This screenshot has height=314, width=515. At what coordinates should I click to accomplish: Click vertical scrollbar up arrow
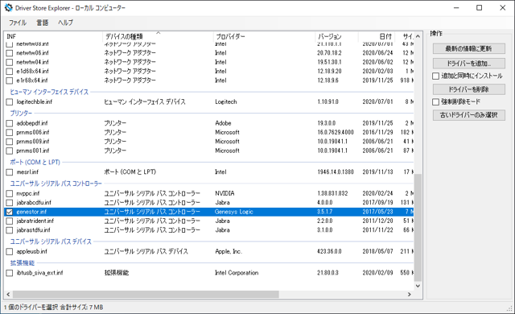(x=418, y=36)
